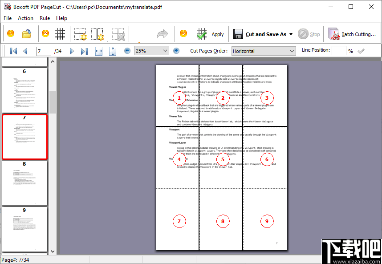Redo the last action
The width and height of the screenshot is (382, 264).
(x=162, y=33)
